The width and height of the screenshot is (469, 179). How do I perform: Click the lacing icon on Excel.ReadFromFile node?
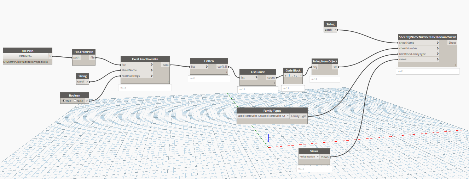pyautogui.click(x=168, y=81)
